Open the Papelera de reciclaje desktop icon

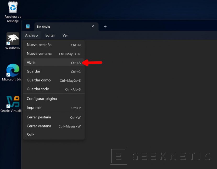pyautogui.click(x=13, y=8)
